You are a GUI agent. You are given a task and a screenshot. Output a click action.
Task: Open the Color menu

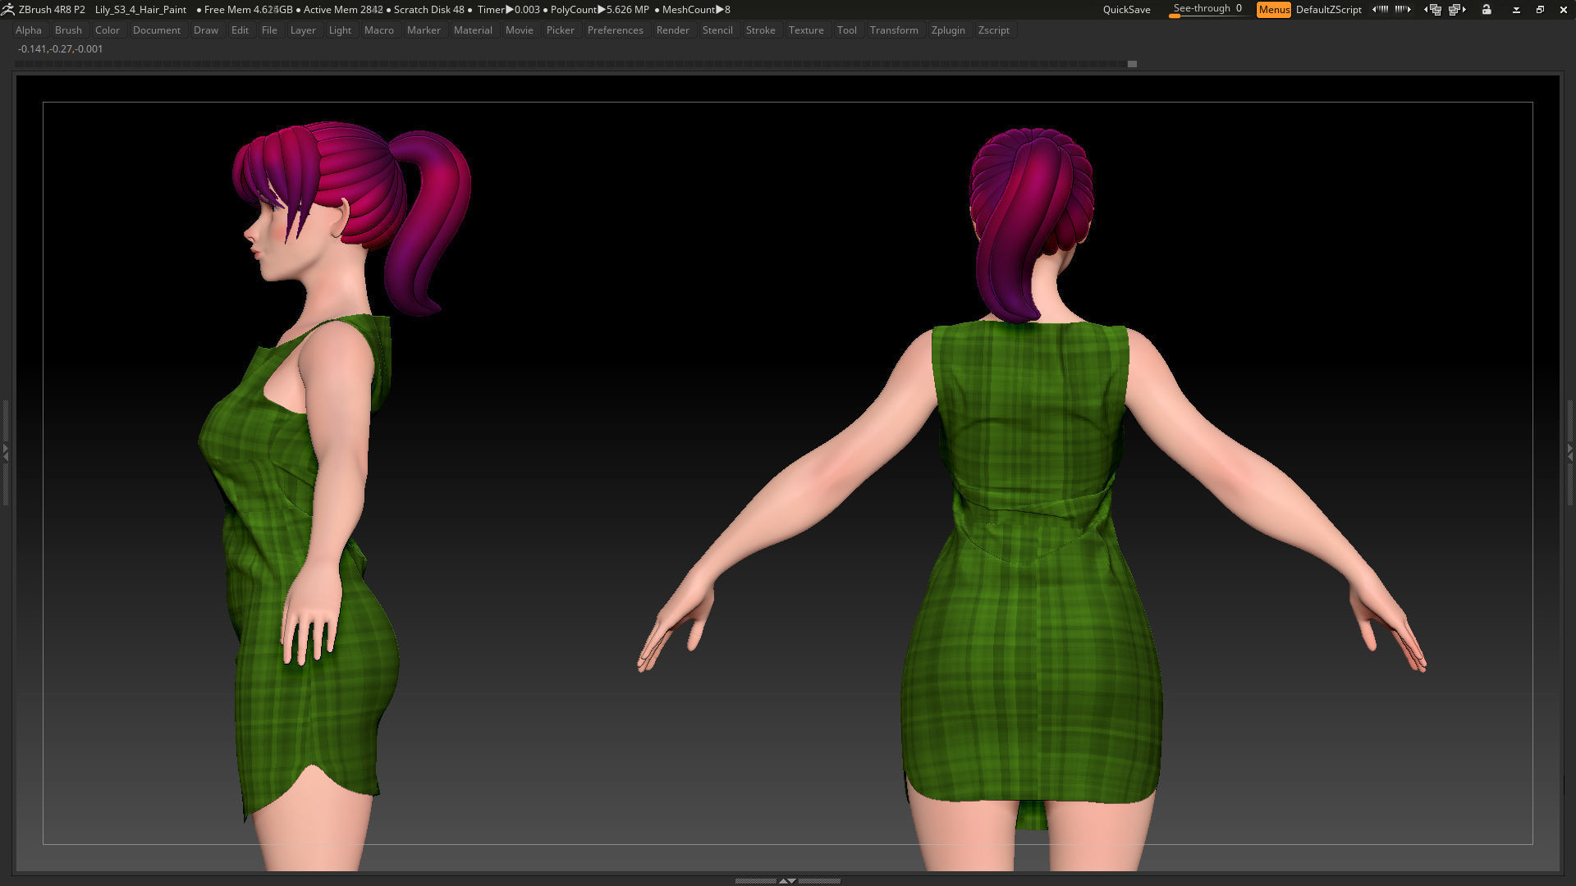click(108, 30)
